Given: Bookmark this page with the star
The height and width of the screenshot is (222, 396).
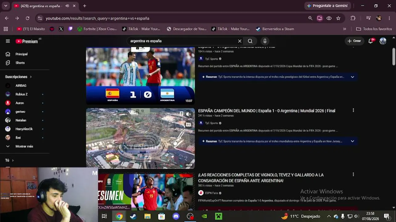Looking at the screenshot, I should pos(338,18).
